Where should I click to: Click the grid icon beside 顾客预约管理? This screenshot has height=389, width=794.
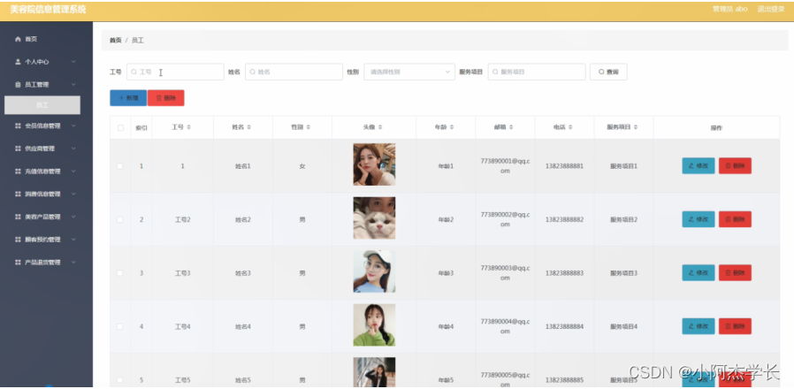click(x=18, y=240)
